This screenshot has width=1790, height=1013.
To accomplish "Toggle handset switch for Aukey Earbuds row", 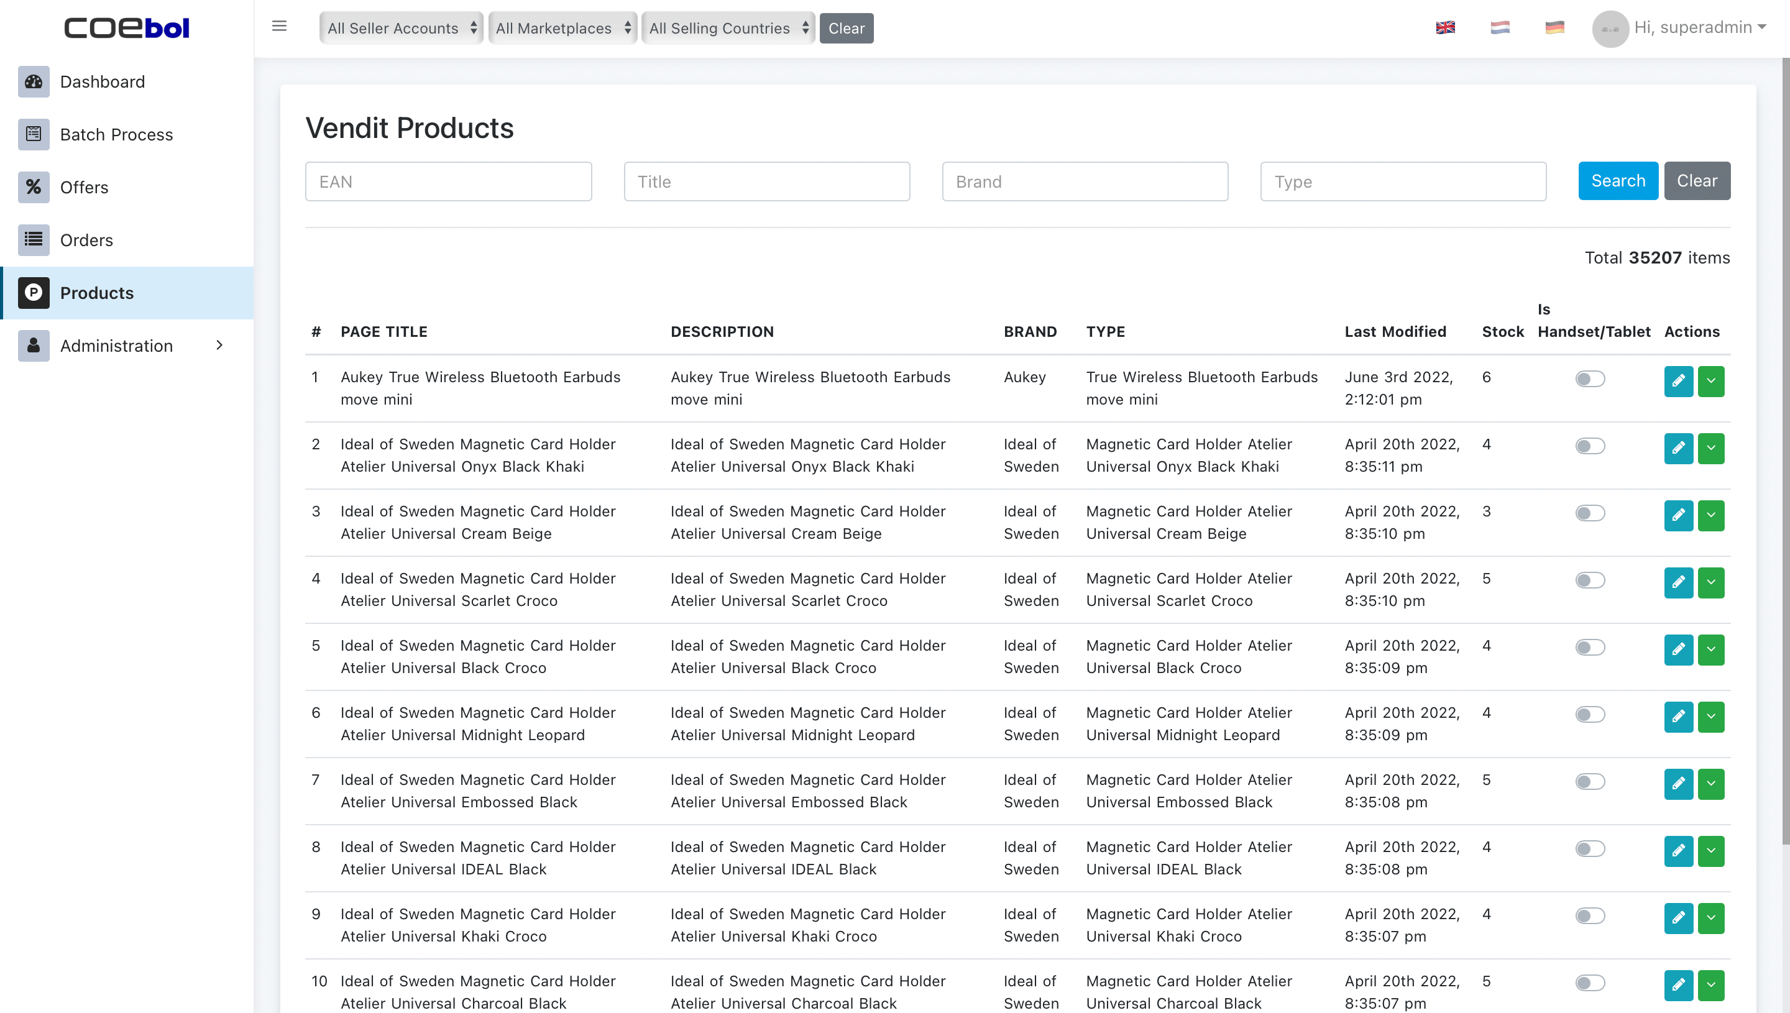I will click(1590, 379).
